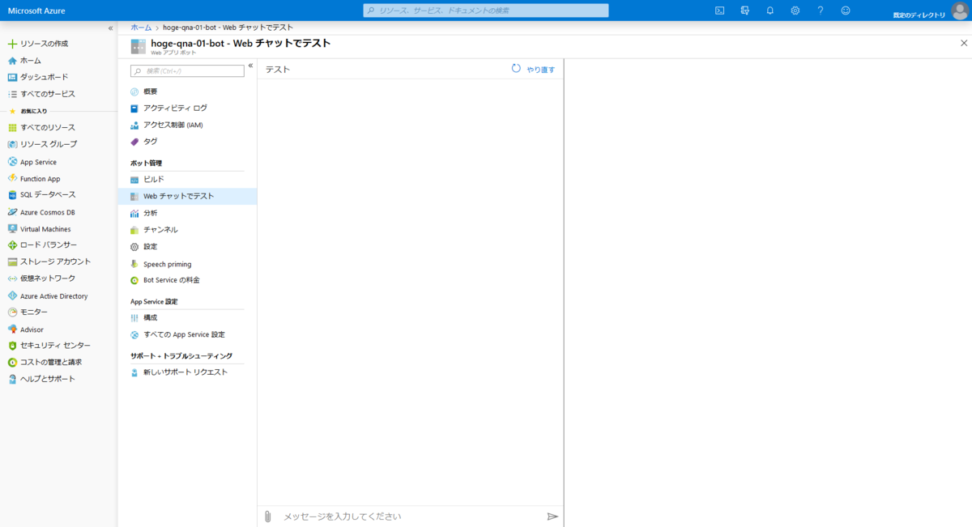Select Web チャットでテスト menu item

[x=187, y=196]
